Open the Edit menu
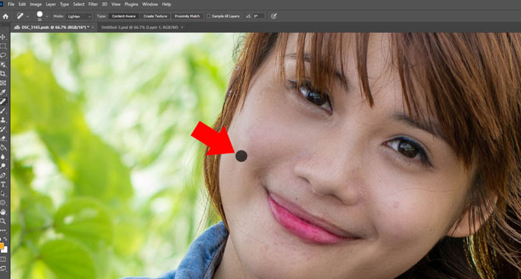Viewport: 521px width, 279px height. [22, 4]
